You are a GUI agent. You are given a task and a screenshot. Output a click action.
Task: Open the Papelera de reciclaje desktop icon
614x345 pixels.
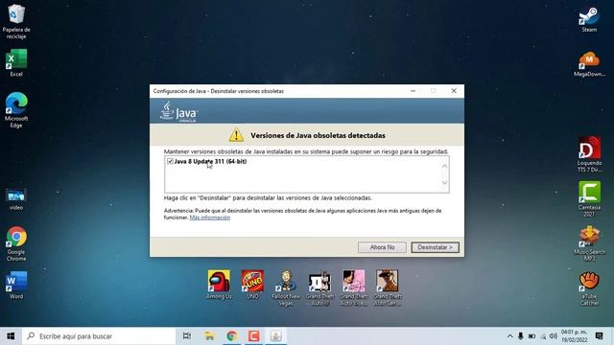tap(16, 21)
